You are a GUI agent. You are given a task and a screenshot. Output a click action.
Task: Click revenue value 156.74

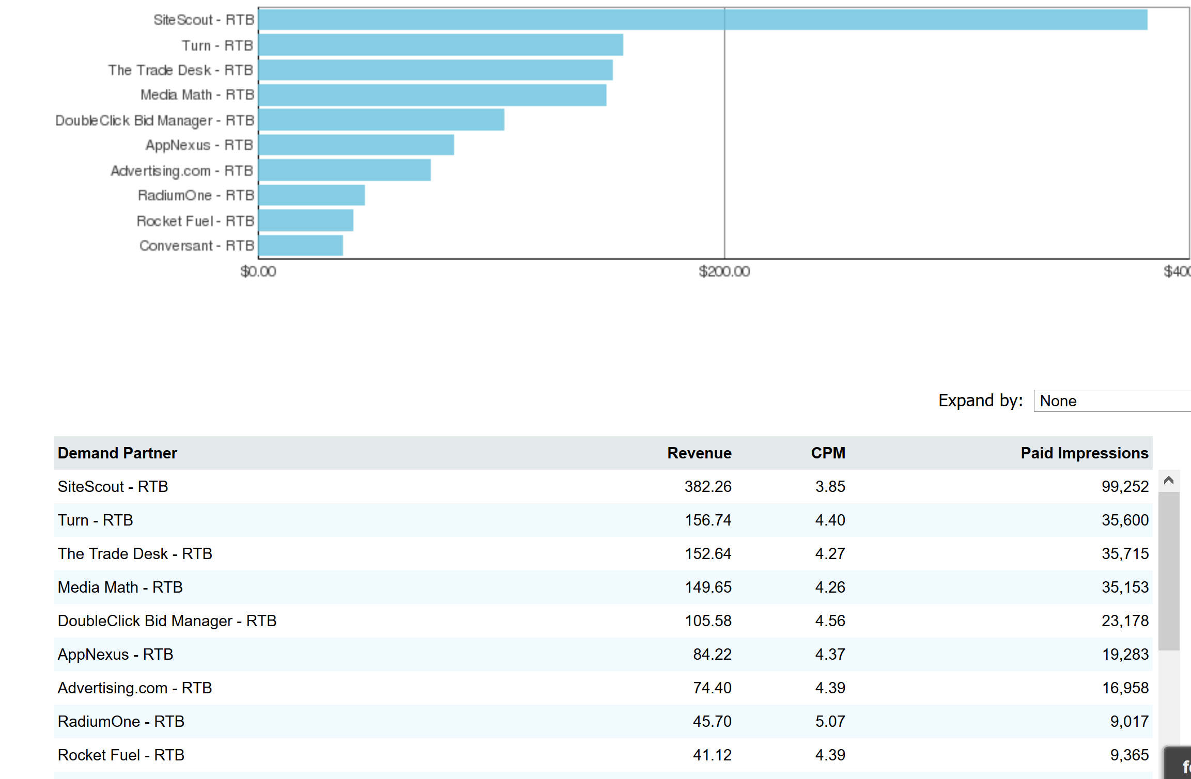pos(708,520)
